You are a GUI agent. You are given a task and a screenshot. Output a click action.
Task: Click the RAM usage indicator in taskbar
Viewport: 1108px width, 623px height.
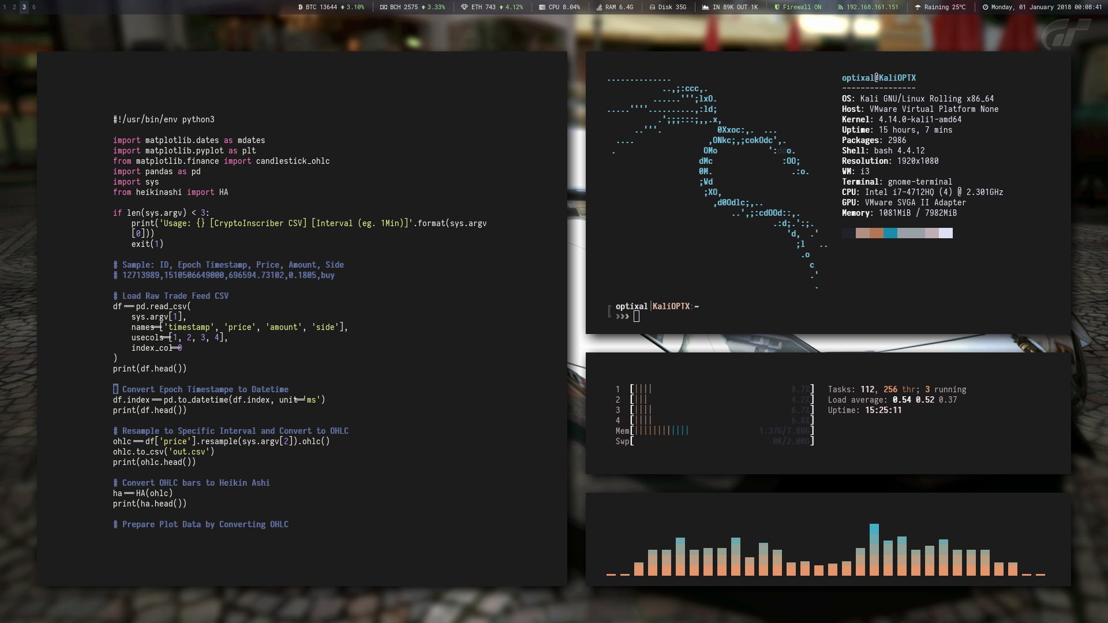[614, 7]
